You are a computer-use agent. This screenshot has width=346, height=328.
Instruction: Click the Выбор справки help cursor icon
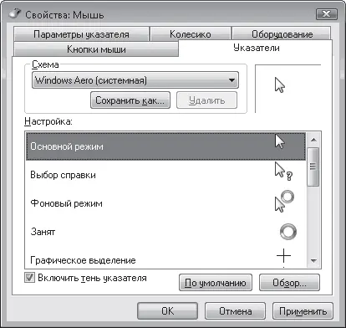point(283,172)
